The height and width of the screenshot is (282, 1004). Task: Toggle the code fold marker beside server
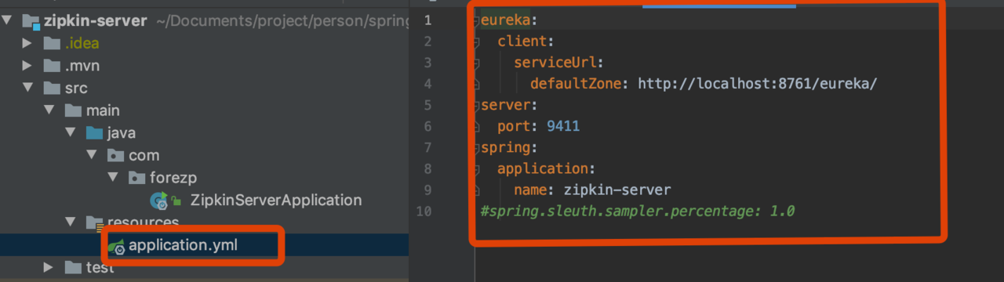(476, 105)
